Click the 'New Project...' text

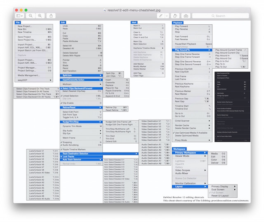[25, 26]
